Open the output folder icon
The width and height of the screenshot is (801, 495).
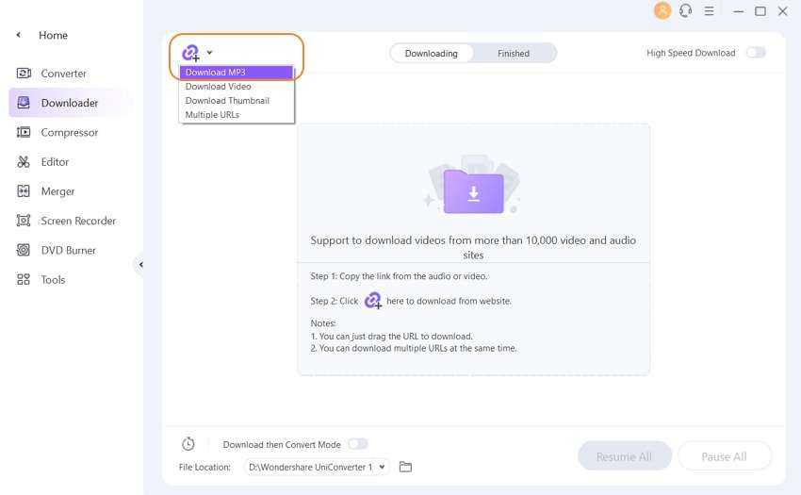point(406,467)
